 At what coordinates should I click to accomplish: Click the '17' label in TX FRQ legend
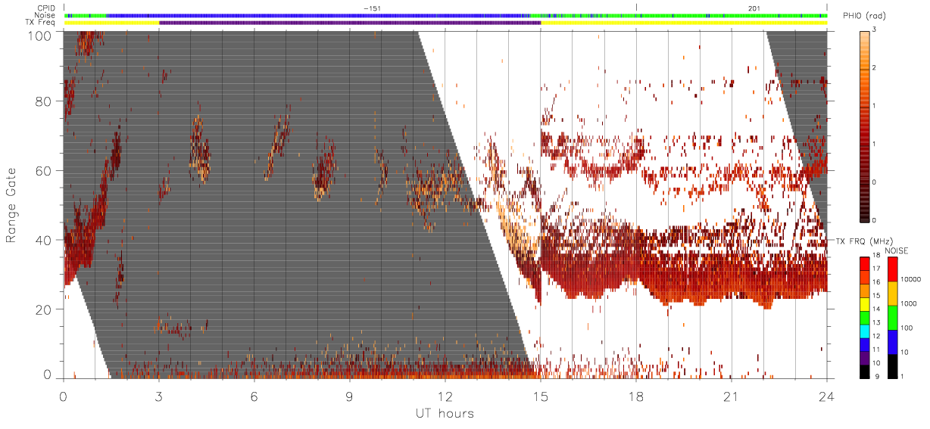tap(876, 268)
